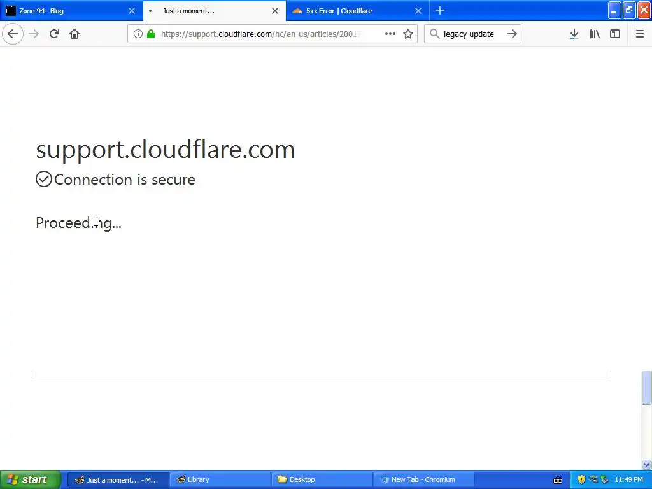Open the Library menu icon
652x489 pixels.
pos(595,34)
